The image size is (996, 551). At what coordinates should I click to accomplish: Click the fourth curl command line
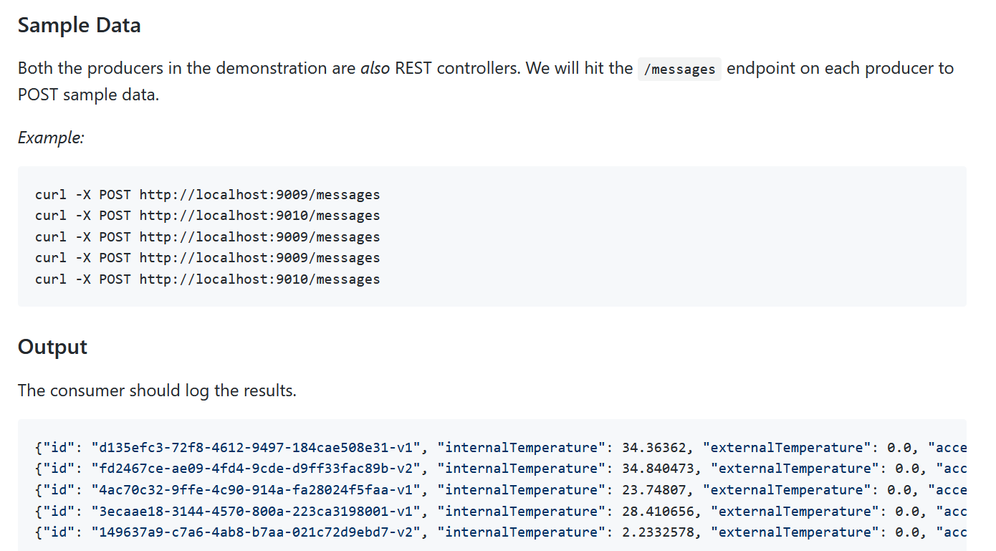click(x=207, y=258)
